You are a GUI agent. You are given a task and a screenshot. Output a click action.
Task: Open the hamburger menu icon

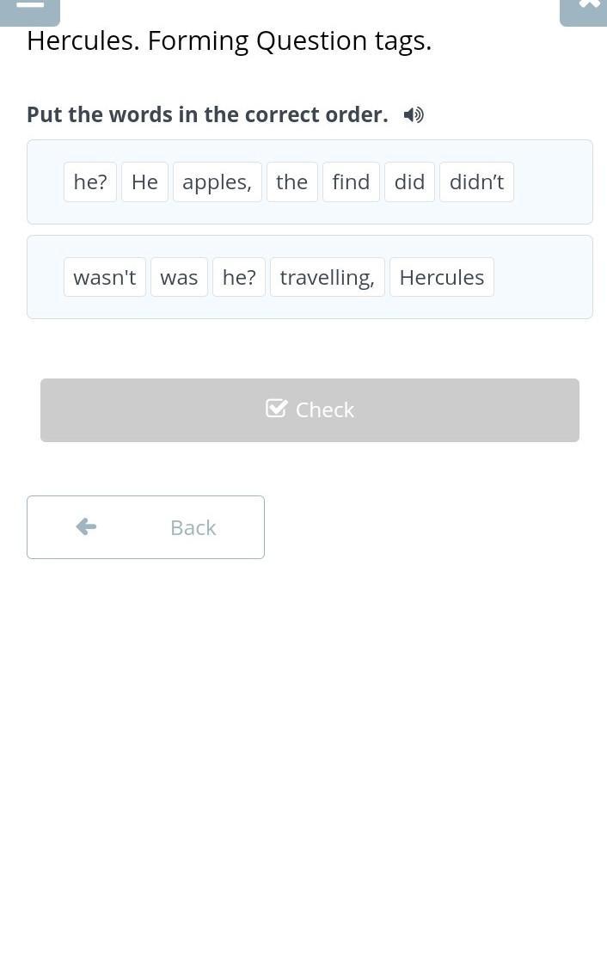click(x=29, y=7)
